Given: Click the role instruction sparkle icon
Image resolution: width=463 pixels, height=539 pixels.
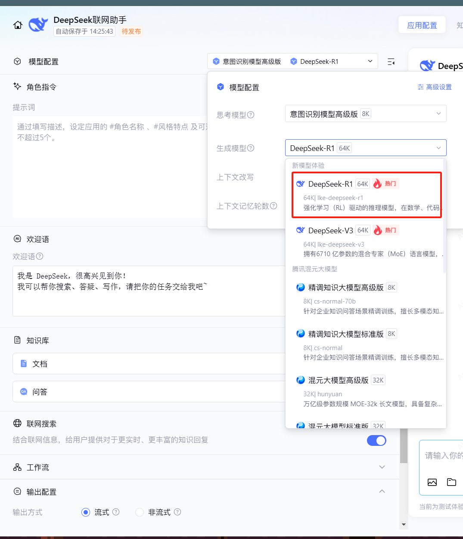Looking at the screenshot, I should tap(17, 86).
